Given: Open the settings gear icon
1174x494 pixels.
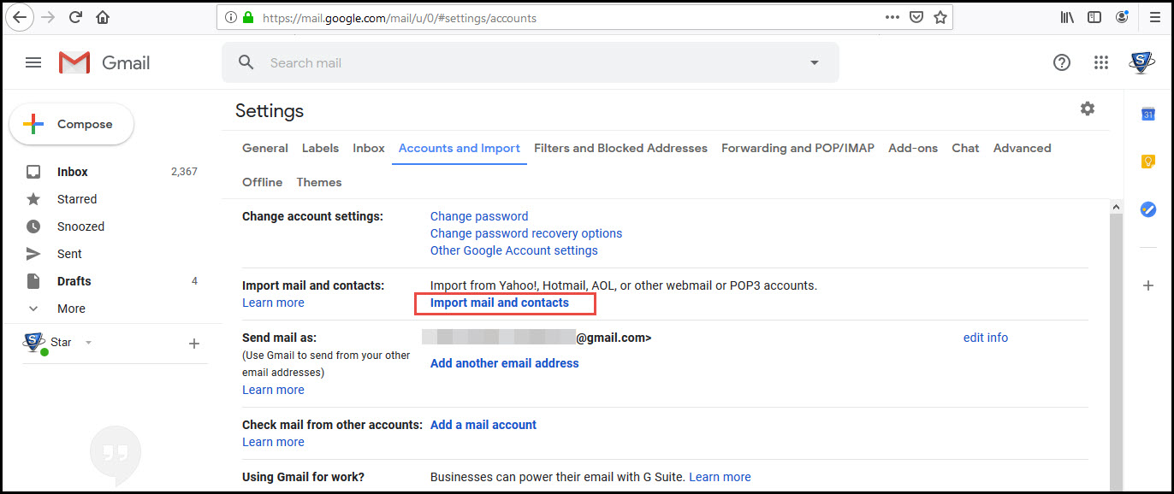Looking at the screenshot, I should click(1088, 109).
